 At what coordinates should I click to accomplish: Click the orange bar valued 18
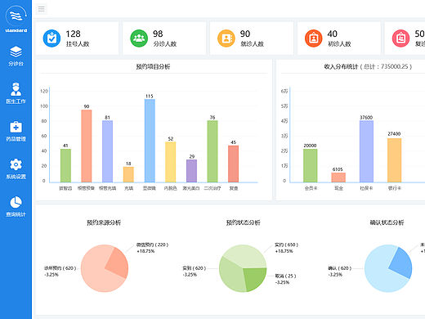tap(128, 174)
